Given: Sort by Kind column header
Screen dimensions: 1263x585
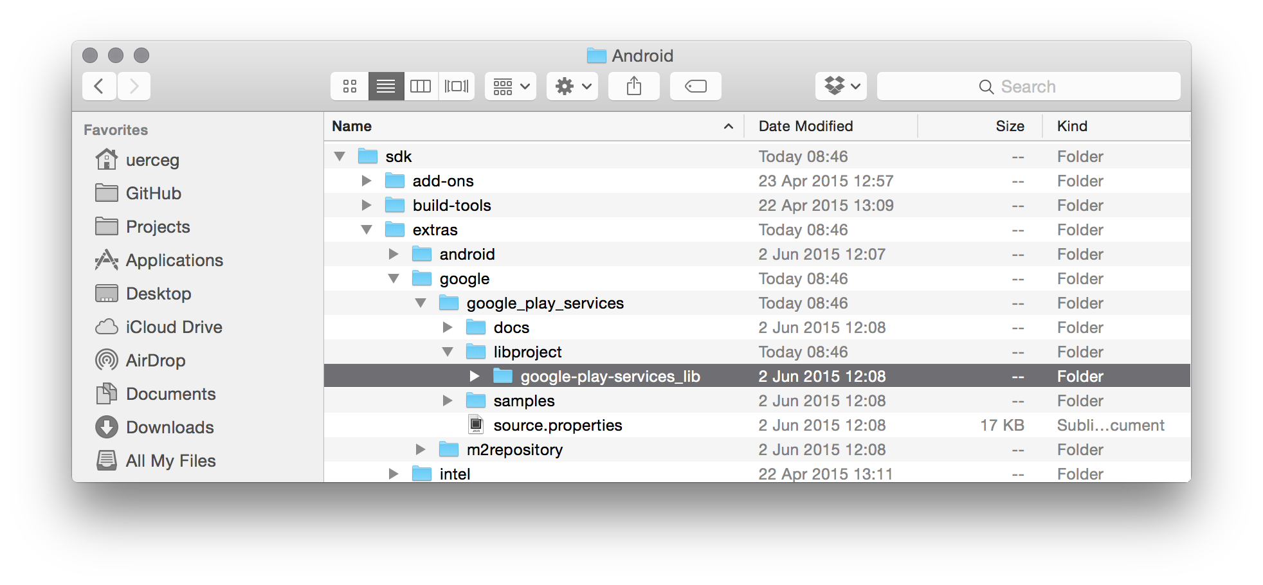Looking at the screenshot, I should [1116, 126].
